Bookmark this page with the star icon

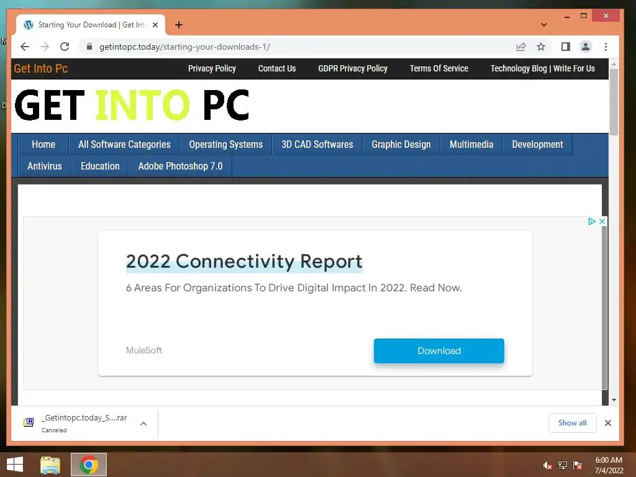click(541, 47)
